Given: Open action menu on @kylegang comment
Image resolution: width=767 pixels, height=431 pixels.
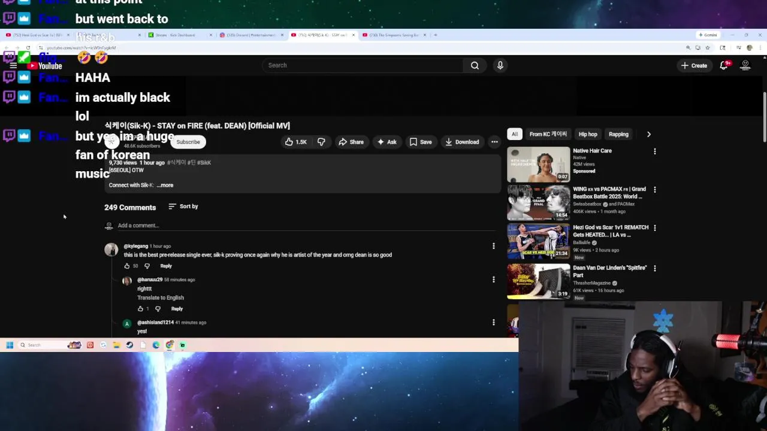Looking at the screenshot, I should click(493, 246).
